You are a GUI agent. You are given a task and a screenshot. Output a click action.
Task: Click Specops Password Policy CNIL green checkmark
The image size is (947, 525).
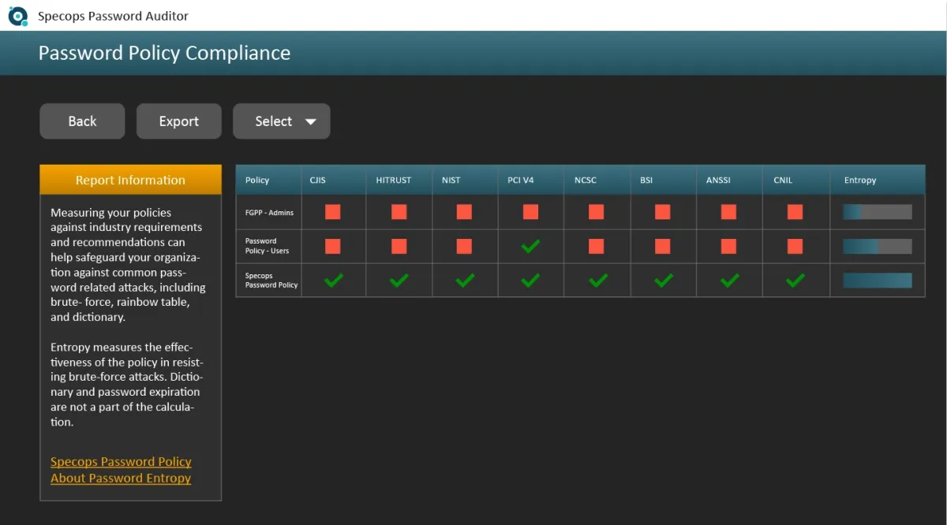pyautogui.click(x=795, y=280)
